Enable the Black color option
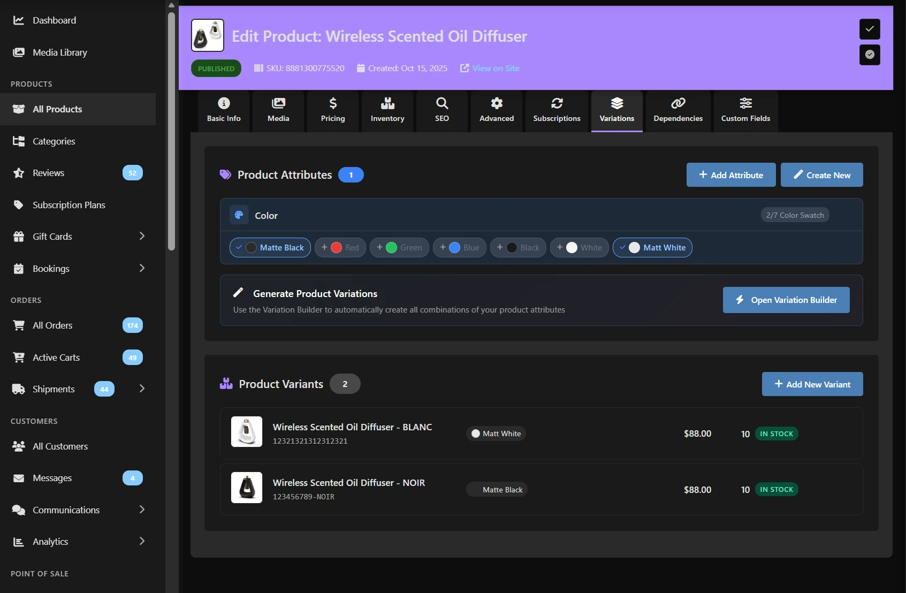This screenshot has width=906, height=593. point(518,248)
